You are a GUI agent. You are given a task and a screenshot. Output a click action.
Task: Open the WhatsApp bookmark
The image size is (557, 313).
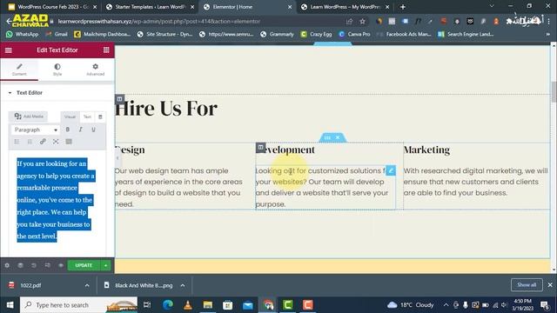22,35
